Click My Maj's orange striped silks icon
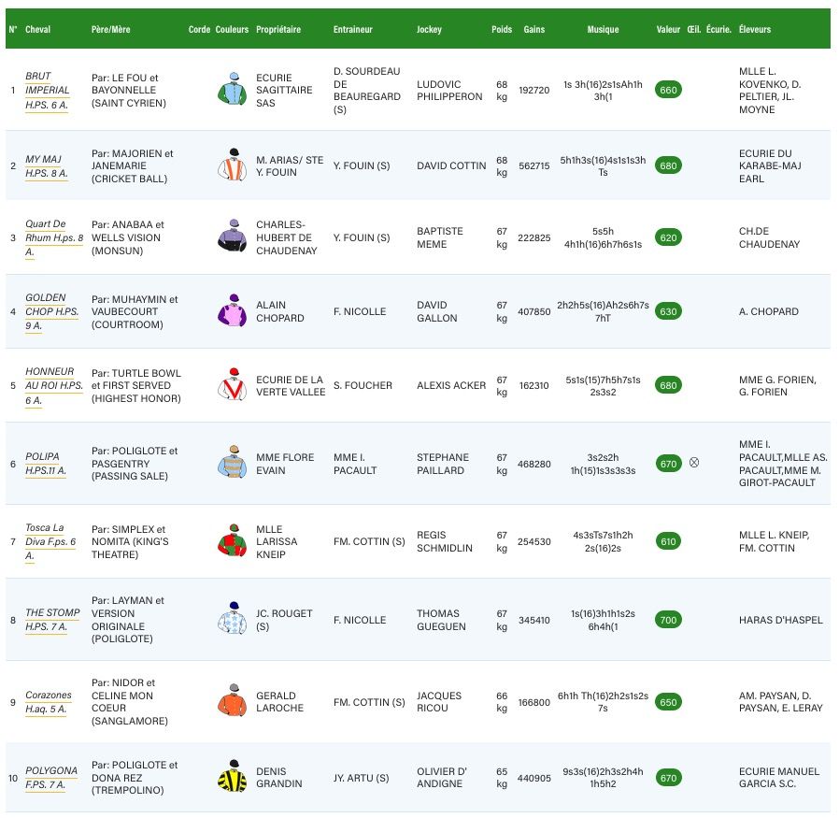Screen dimensions: 839x818 coord(231,165)
